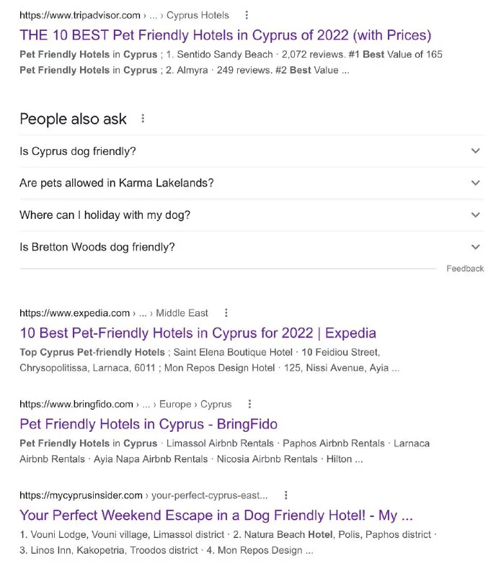Open Pet Friendly Hotels in Cyprus - BringFido
Screen dimensions: 496x576
click(149, 424)
